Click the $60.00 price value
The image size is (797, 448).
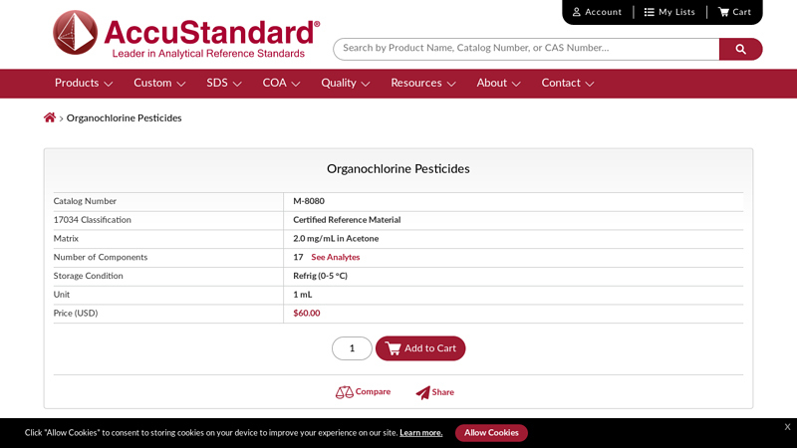click(x=307, y=314)
